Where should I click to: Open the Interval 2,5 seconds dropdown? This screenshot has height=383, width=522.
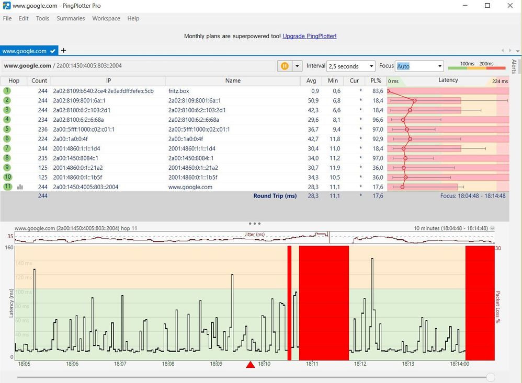(350, 66)
